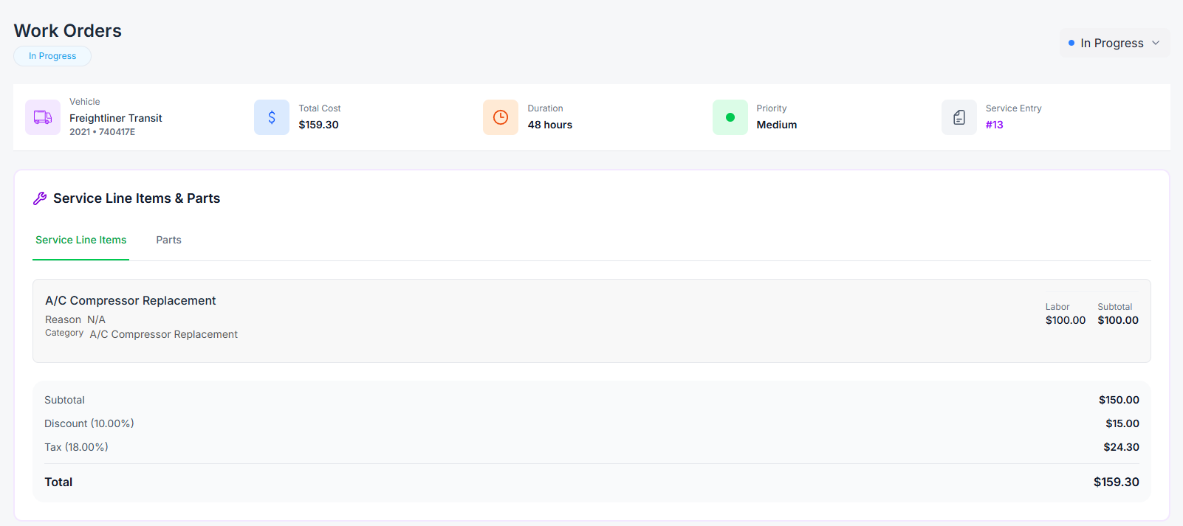Image resolution: width=1183 pixels, height=526 pixels.
Task: Click the service entry document icon
Action: pyautogui.click(x=959, y=117)
